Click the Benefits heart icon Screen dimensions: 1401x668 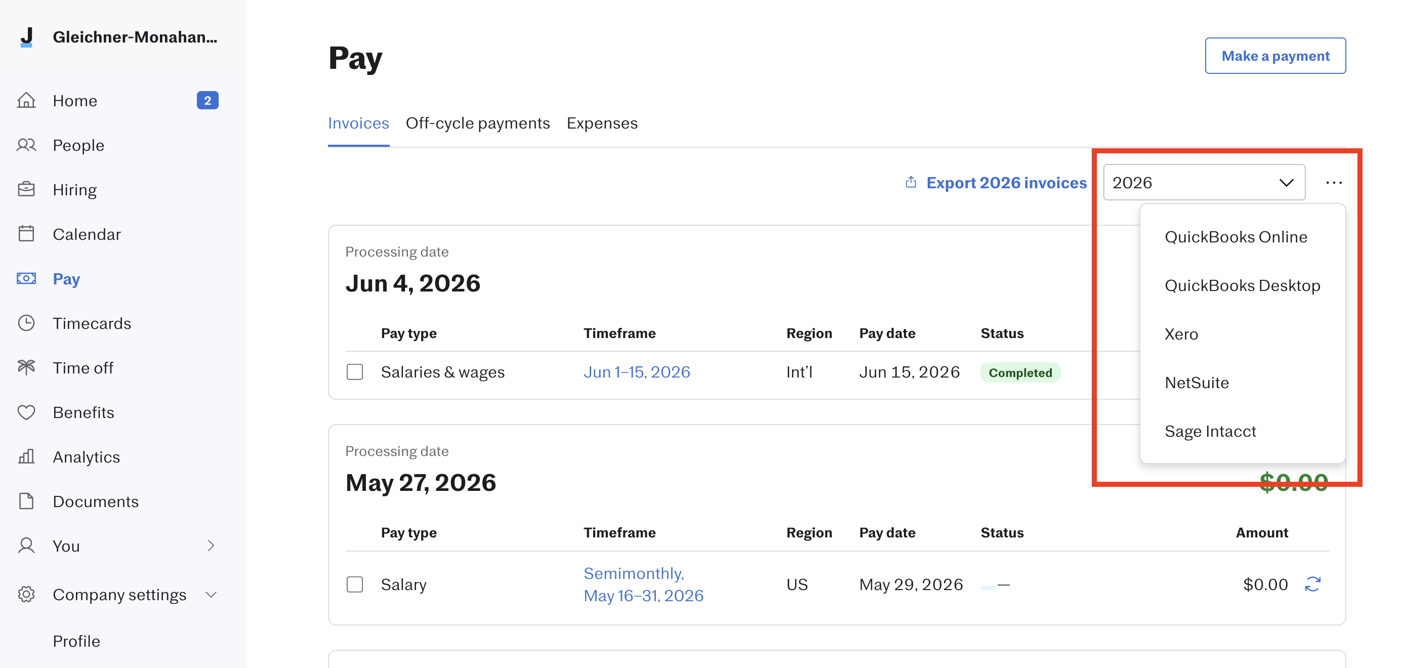[x=26, y=412]
